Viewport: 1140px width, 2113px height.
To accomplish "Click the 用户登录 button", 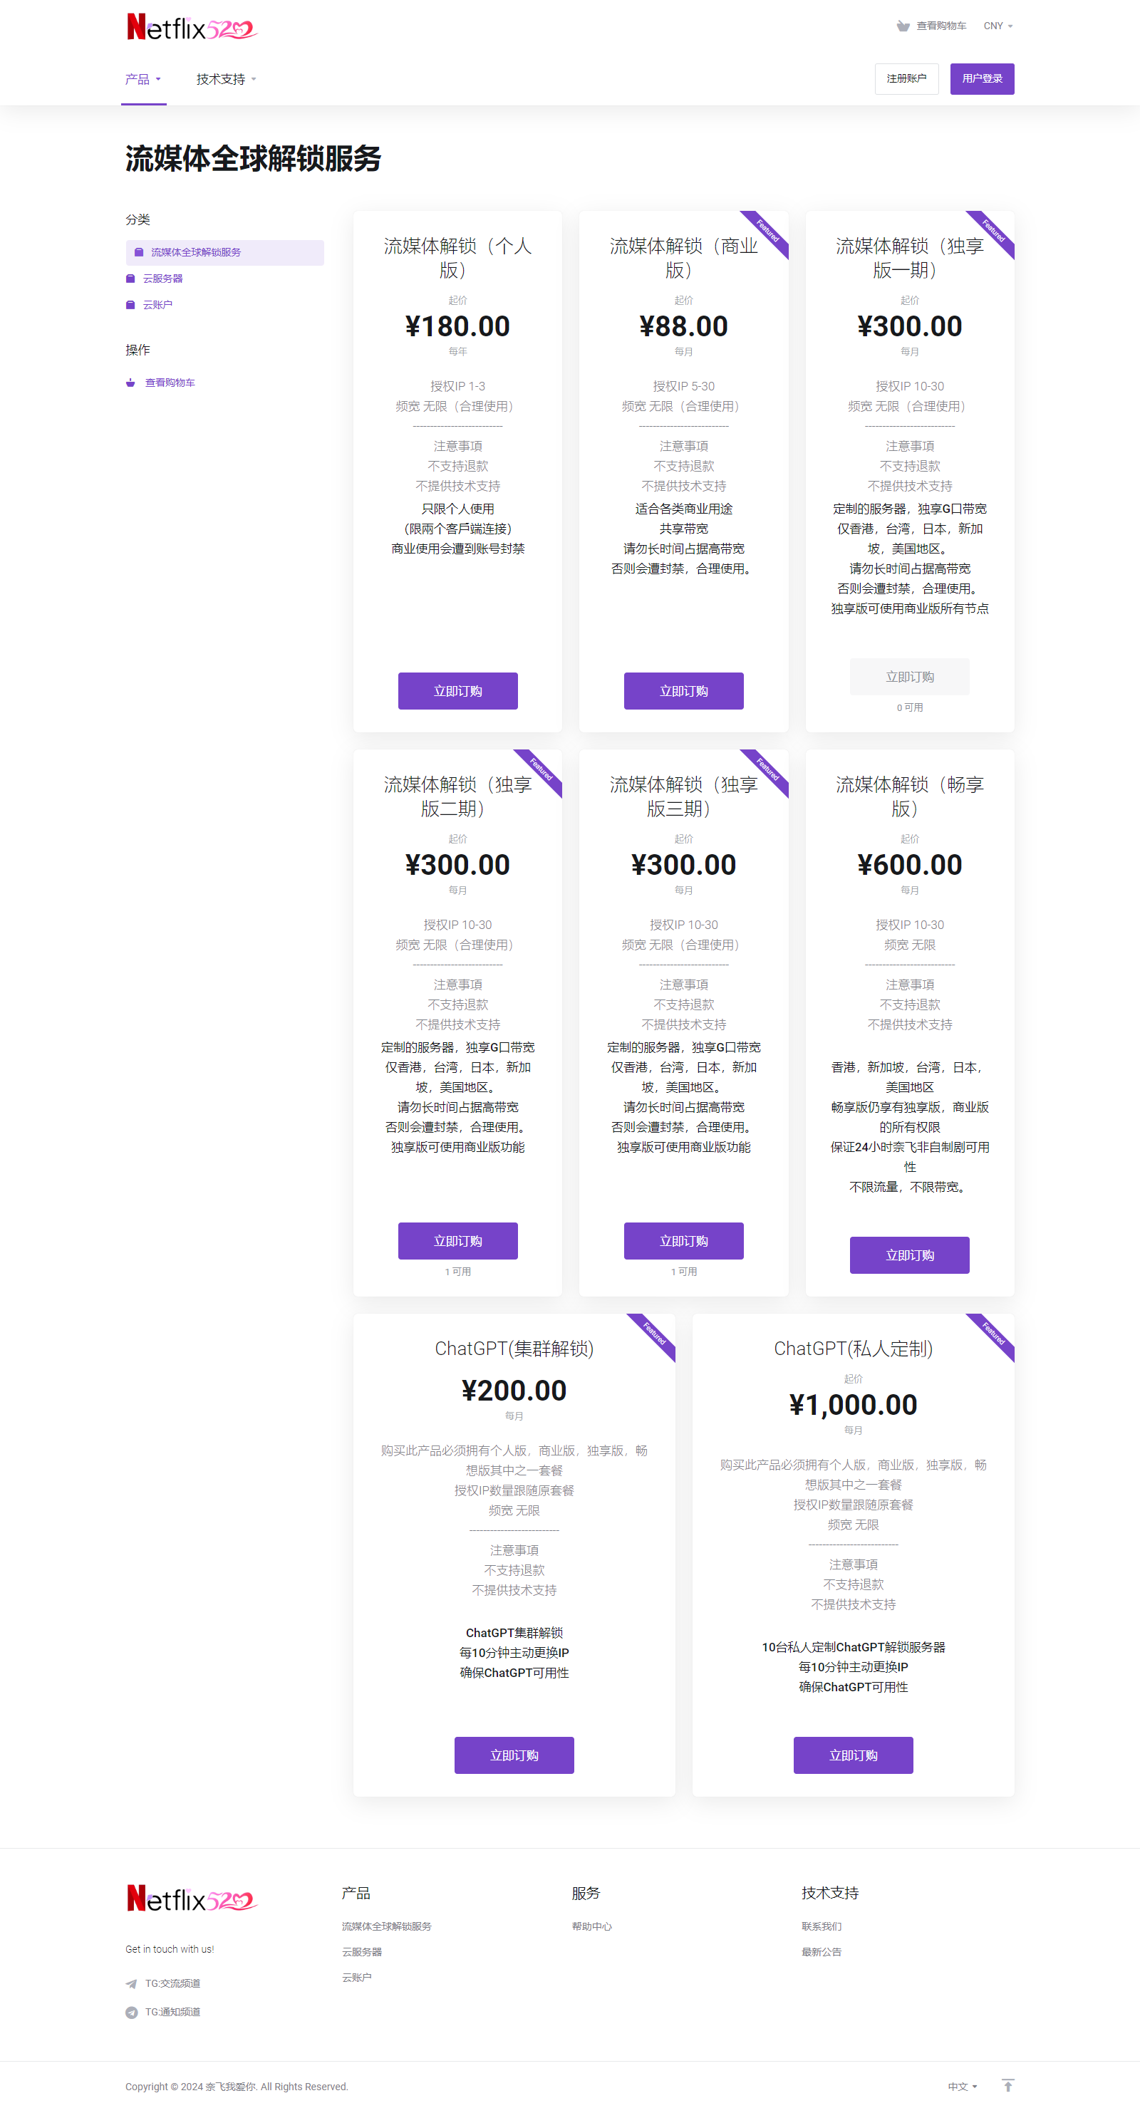I will point(982,79).
